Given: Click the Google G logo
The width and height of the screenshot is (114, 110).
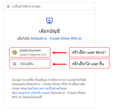Looking at the screenshot, I should pyautogui.click(x=8, y=6).
